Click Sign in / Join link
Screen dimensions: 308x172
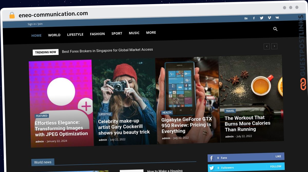click(35, 24)
